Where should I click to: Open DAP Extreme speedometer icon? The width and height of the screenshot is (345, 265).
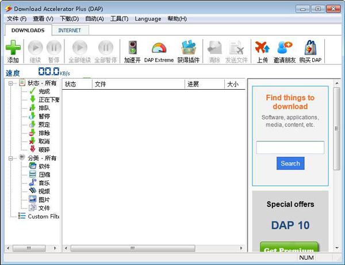[x=159, y=48]
